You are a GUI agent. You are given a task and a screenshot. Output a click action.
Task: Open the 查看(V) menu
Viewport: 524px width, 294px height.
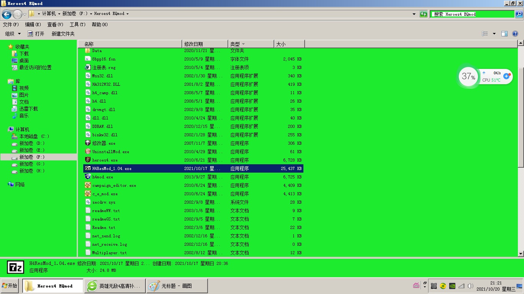pyautogui.click(x=55, y=24)
